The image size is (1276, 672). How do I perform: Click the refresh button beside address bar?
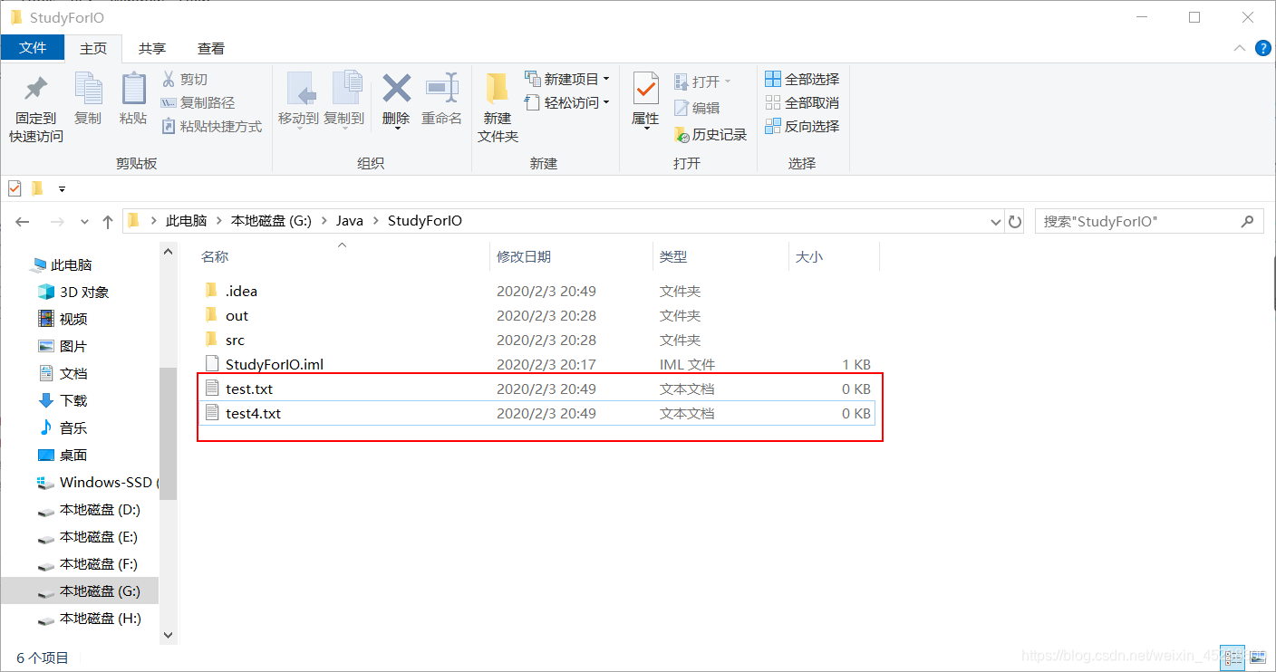coord(1015,221)
